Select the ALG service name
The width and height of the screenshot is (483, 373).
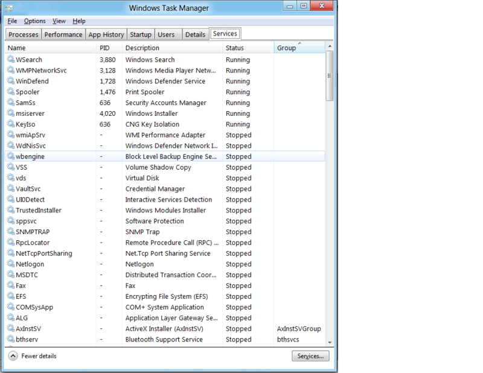click(x=22, y=318)
